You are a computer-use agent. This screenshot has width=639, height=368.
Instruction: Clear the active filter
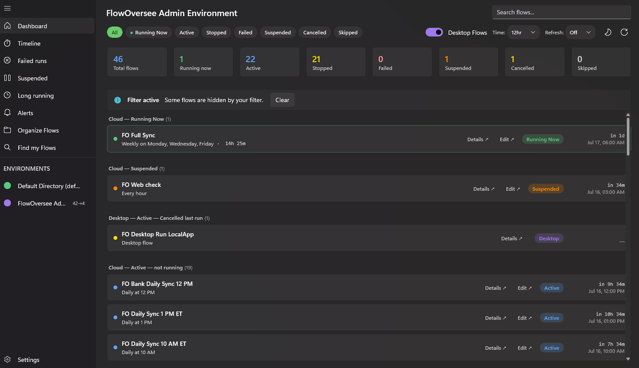pyautogui.click(x=283, y=100)
